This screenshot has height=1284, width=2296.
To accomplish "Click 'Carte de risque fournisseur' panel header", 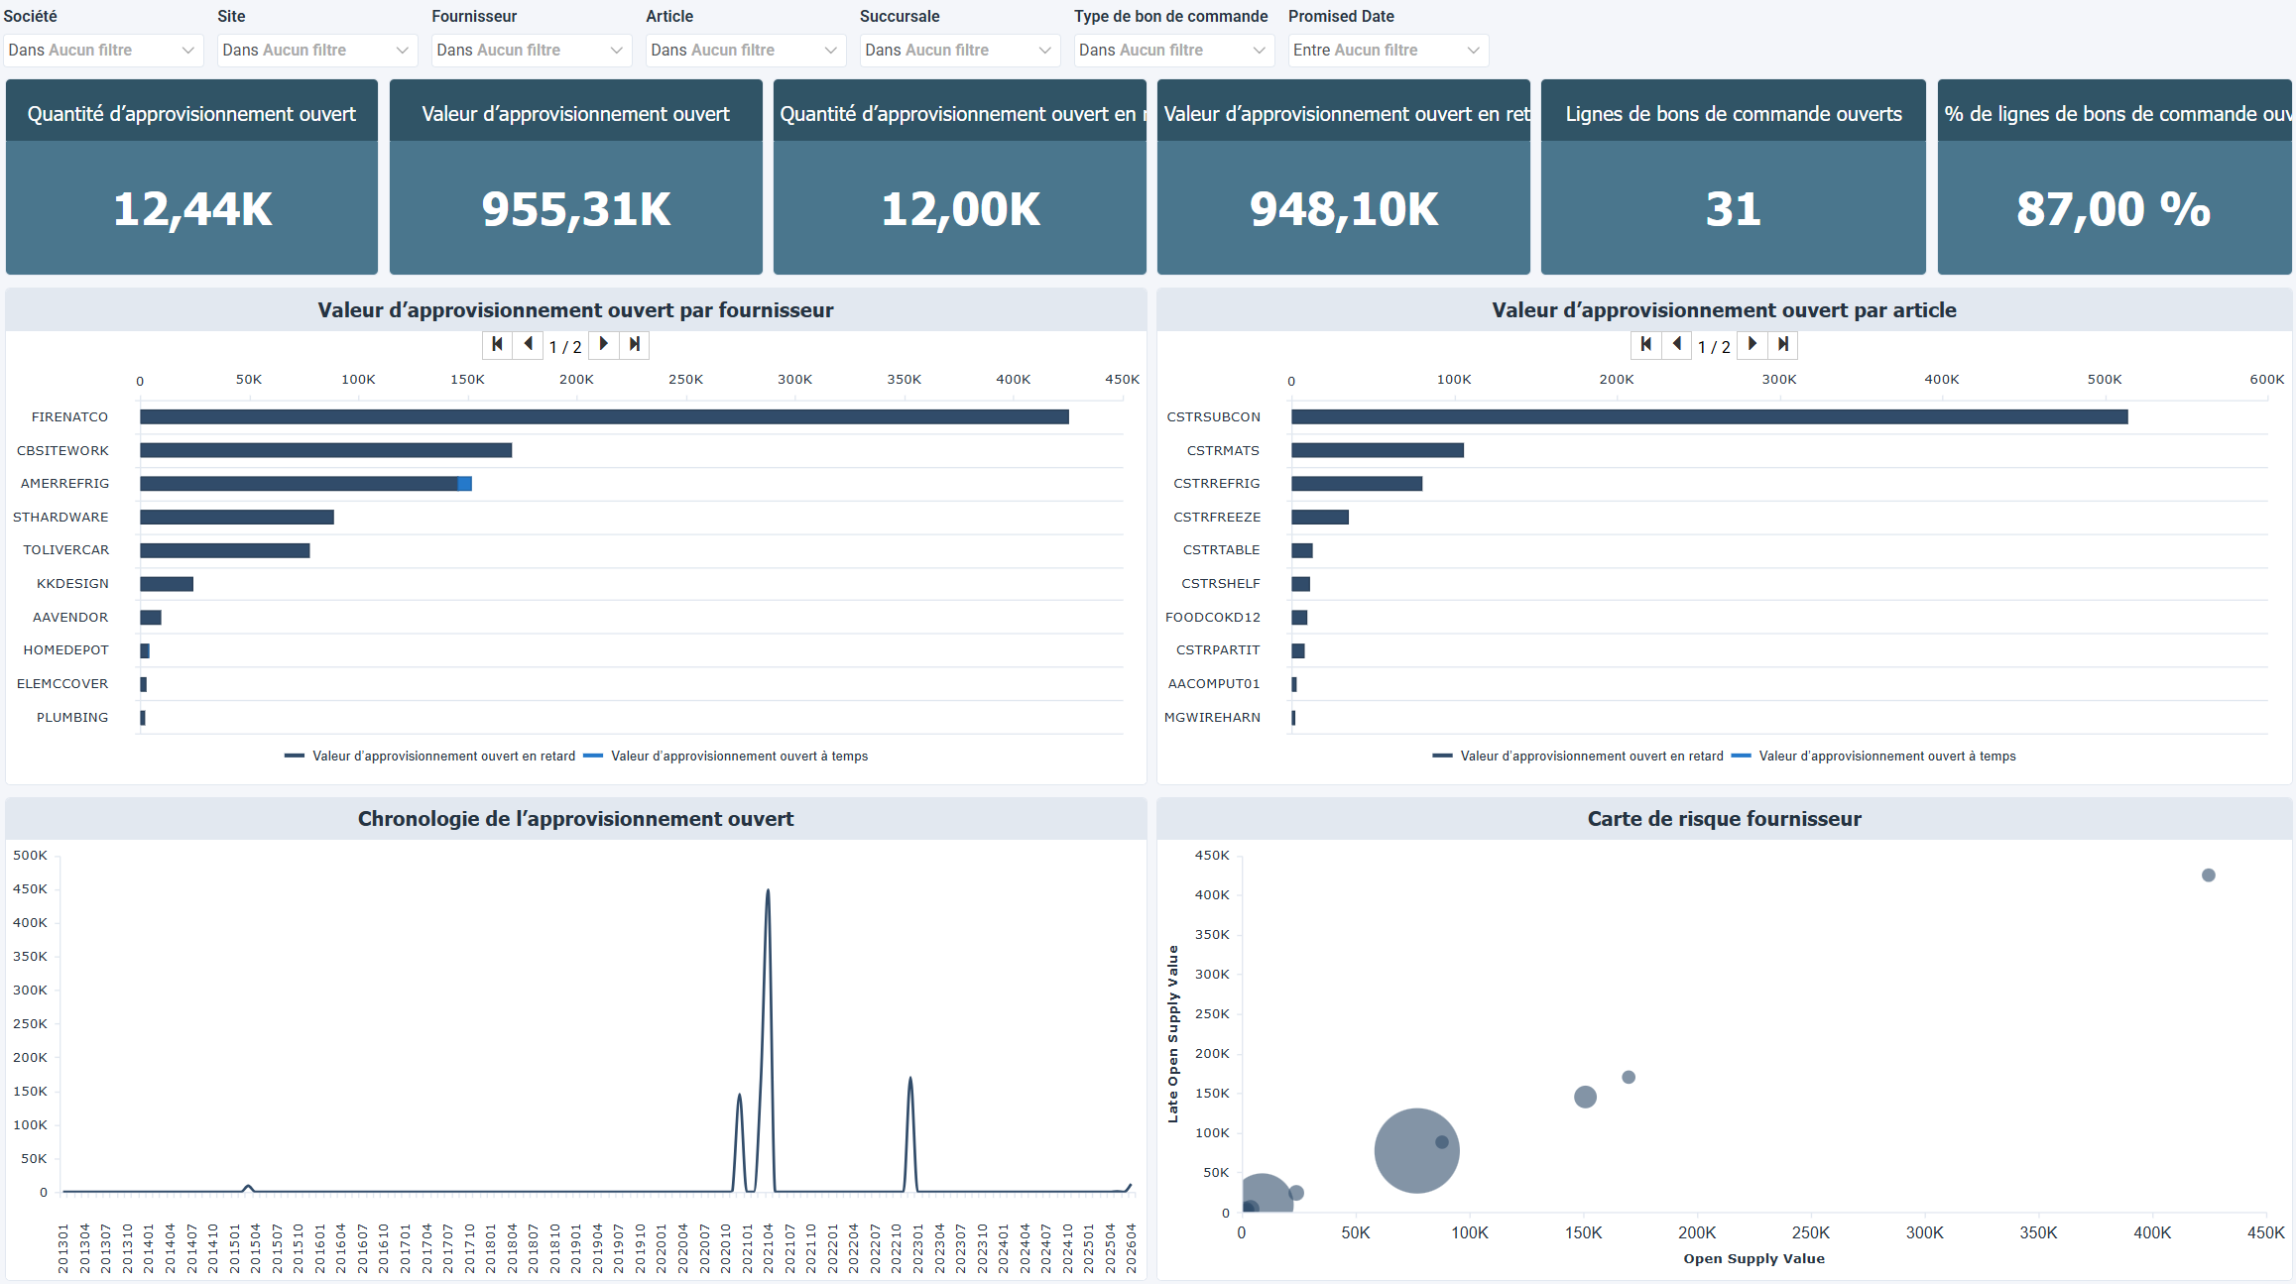I will point(1724,819).
